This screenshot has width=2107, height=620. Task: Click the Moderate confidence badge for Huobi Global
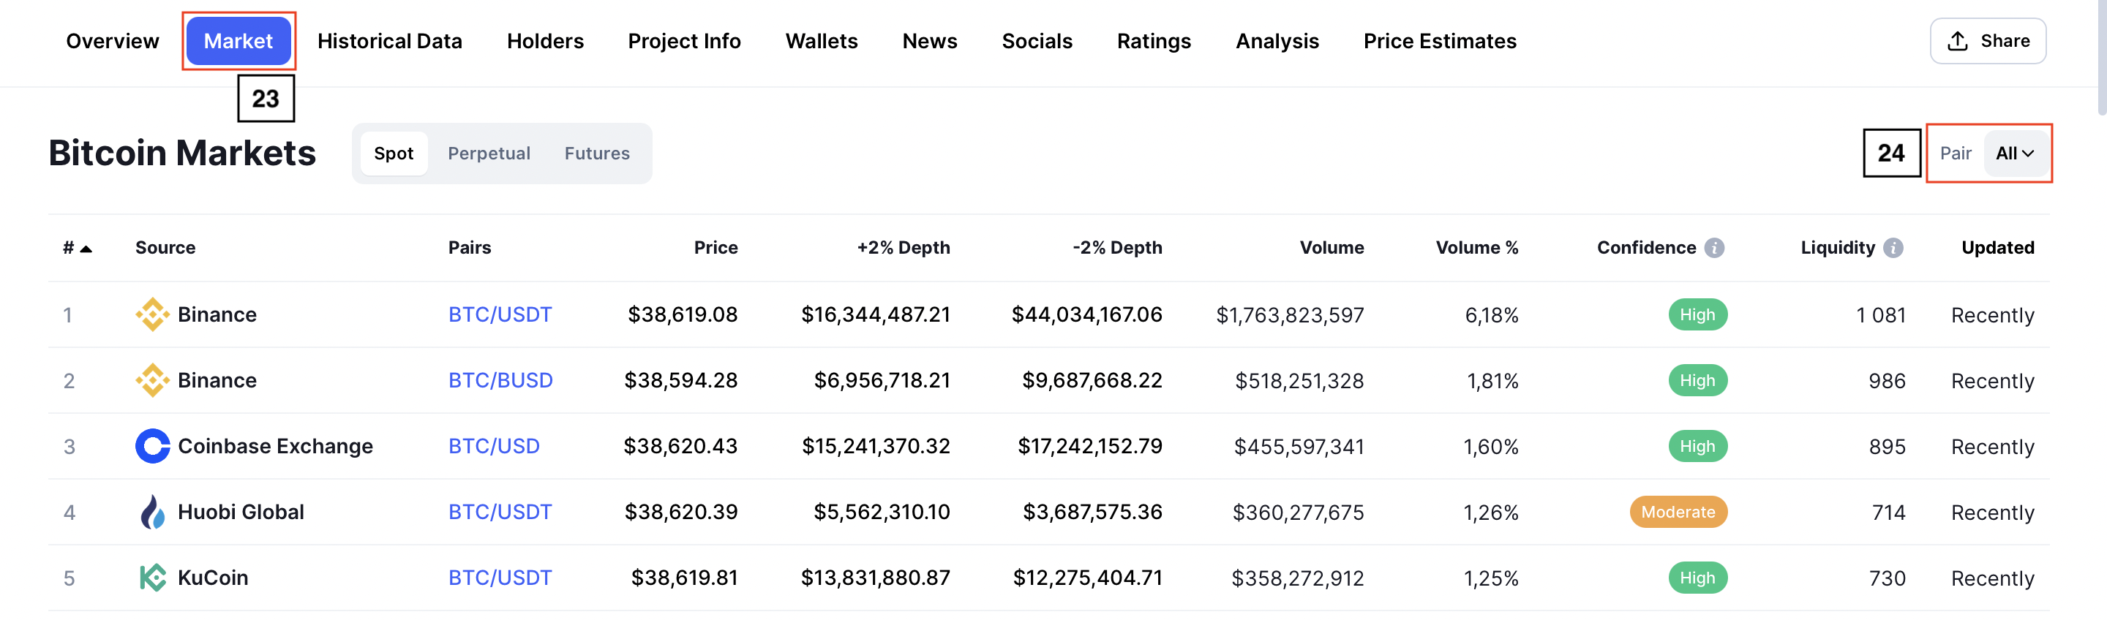[1678, 512]
